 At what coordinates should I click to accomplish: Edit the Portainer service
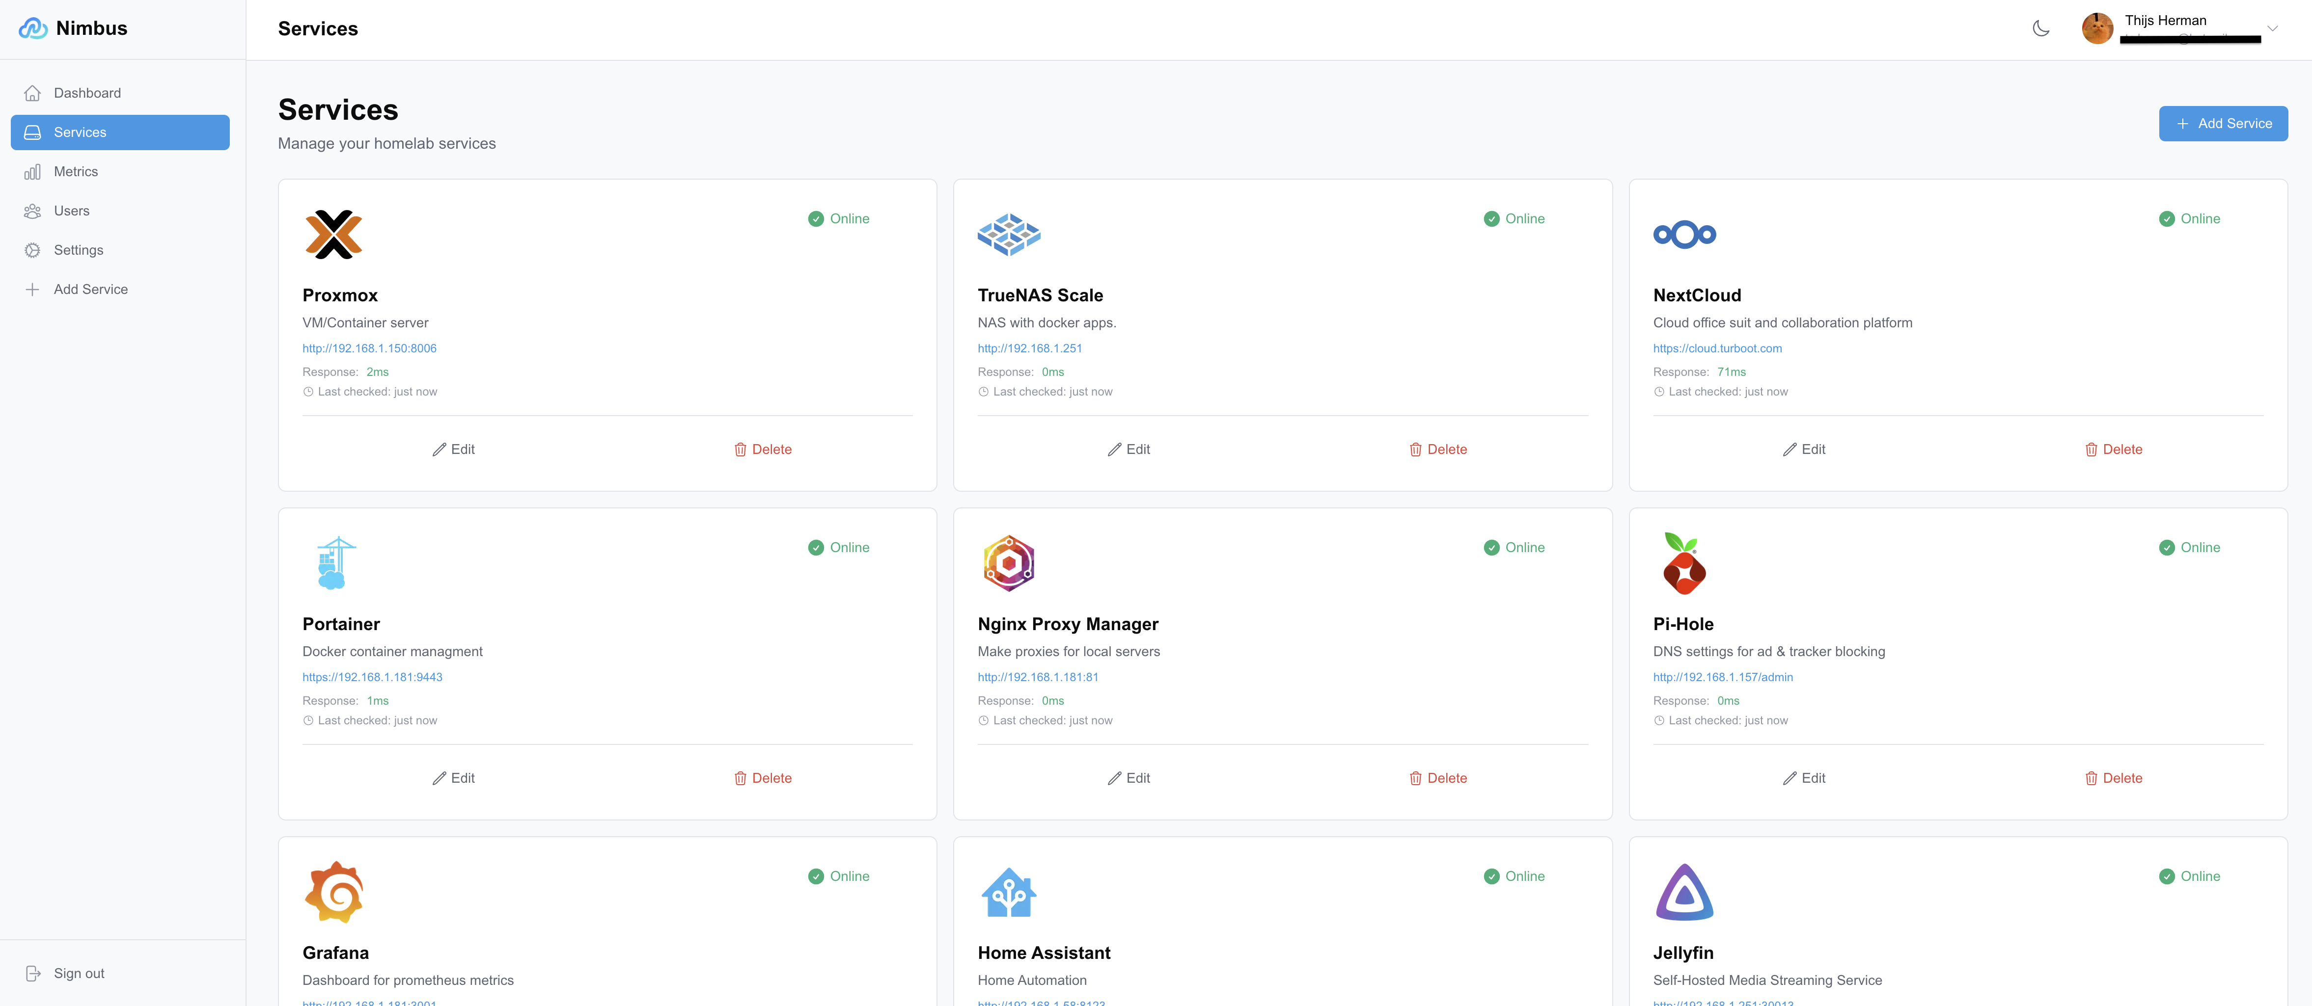click(453, 778)
